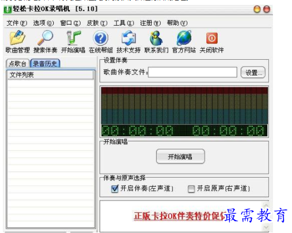This screenshot has width=292, height=233.
Task: Open the 注册(W) menu
Action: pyautogui.click(x=150, y=23)
